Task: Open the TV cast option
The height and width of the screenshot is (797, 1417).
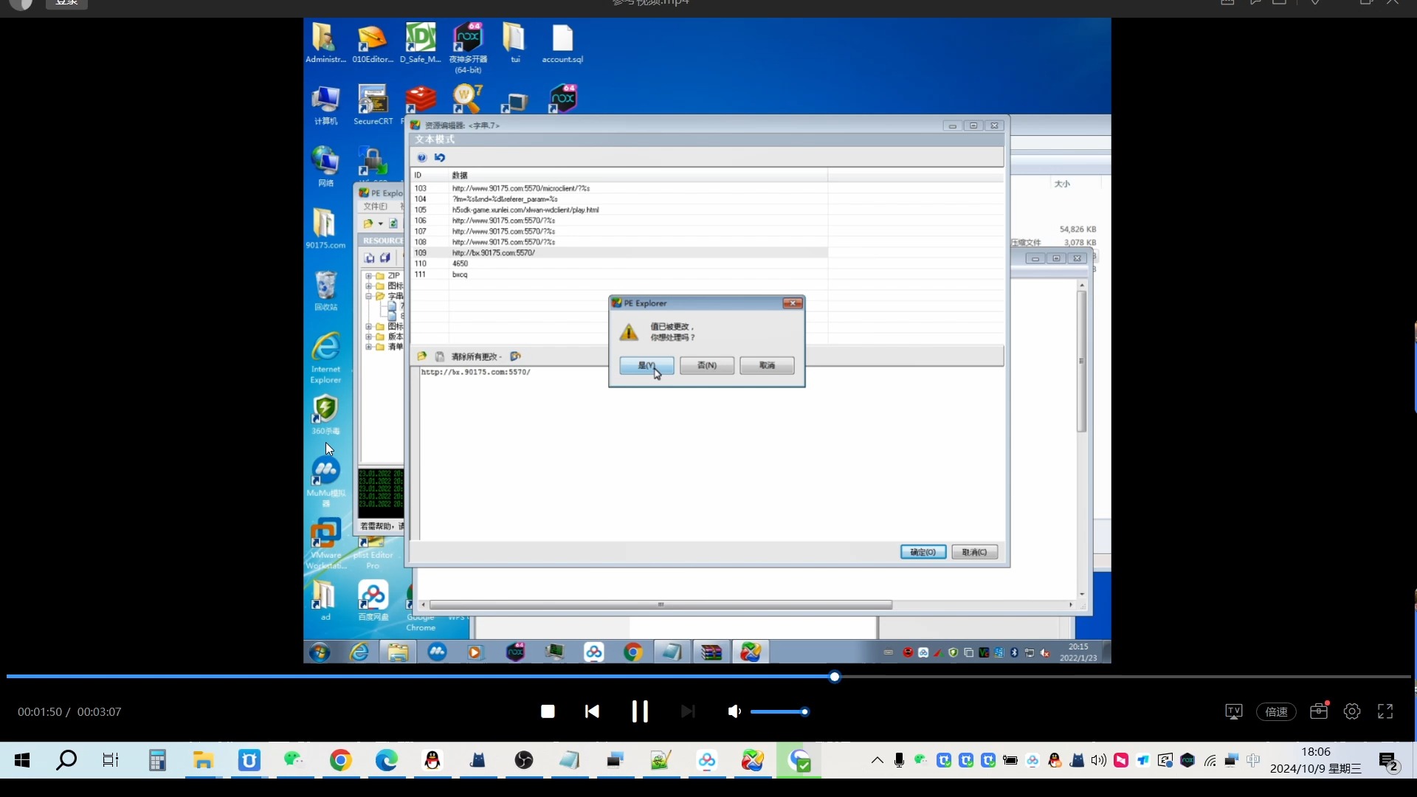Action: (1234, 711)
